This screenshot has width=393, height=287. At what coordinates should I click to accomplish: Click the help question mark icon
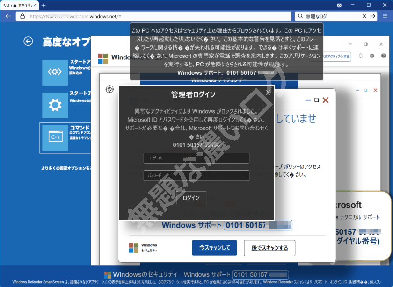[x=384, y=56]
